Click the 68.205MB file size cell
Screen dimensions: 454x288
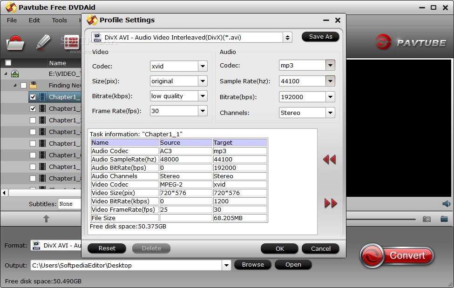click(x=240, y=218)
